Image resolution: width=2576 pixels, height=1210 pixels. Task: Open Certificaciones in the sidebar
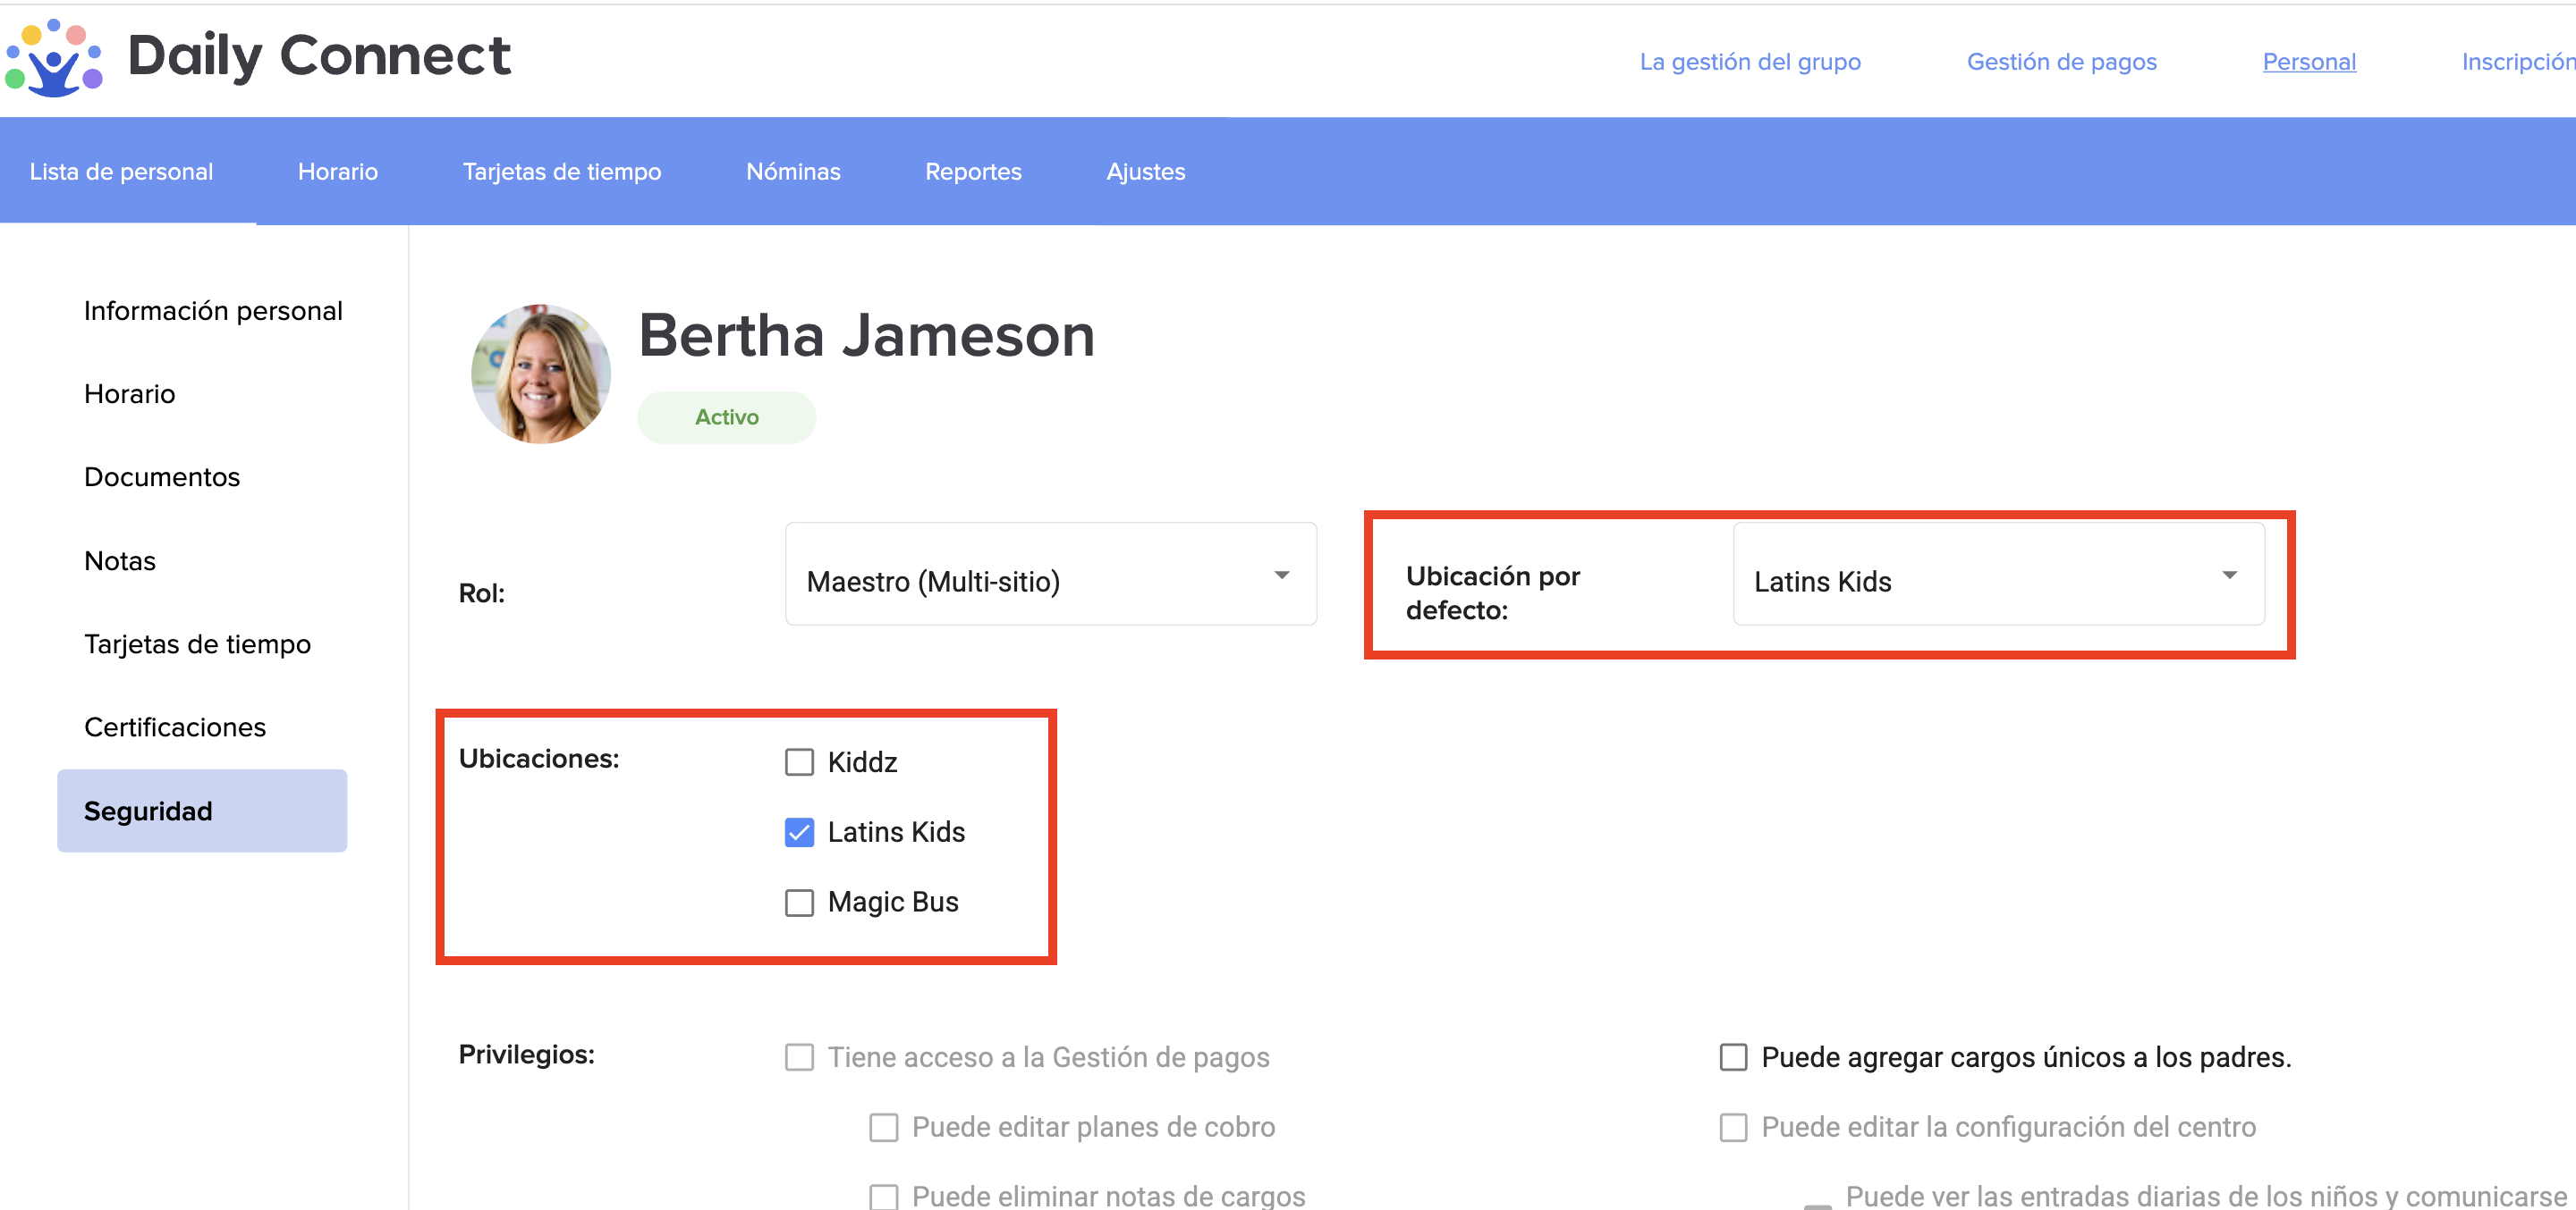coord(175,727)
